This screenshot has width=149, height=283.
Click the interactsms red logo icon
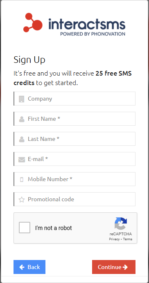(x=33, y=23)
